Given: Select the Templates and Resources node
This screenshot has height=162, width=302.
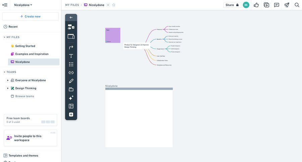Looking at the screenshot, I should [164, 65].
